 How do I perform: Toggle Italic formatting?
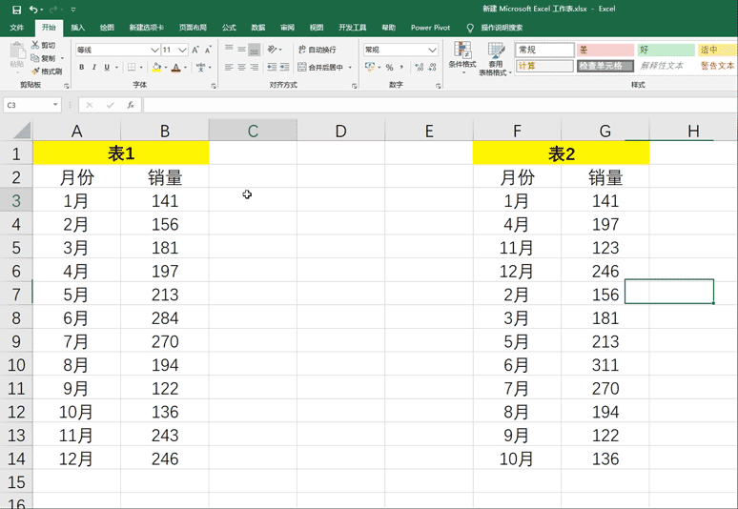point(93,68)
